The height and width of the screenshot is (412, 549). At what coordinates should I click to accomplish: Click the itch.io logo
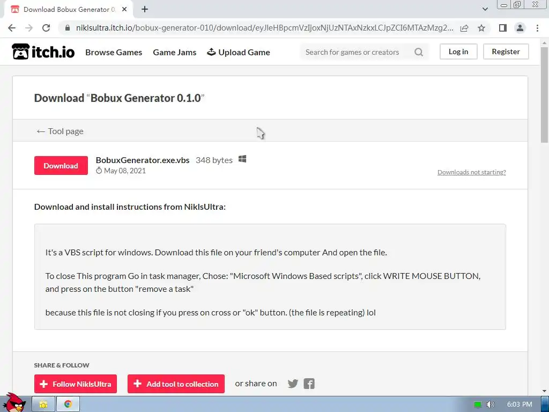[43, 52]
